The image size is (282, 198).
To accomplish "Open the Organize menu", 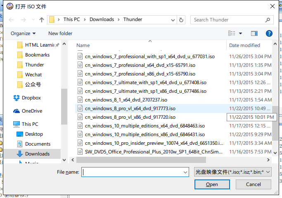I will 23,33.
